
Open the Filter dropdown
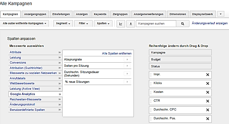point(83,23)
